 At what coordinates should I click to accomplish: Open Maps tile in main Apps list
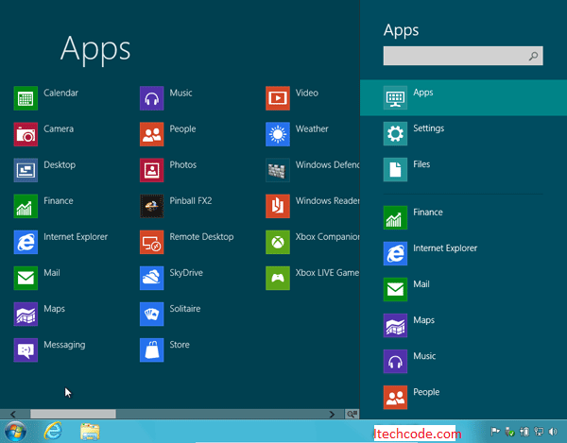click(26, 314)
